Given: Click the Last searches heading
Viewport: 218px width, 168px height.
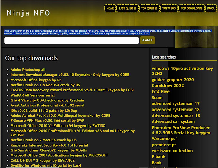Looking at the screenshot, I should (x=164, y=57).
